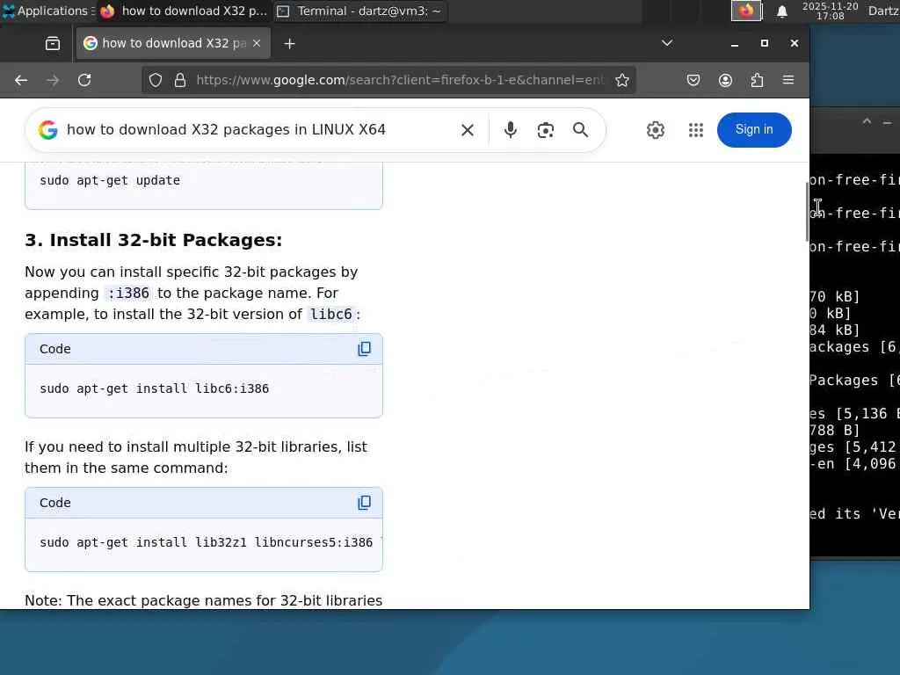The image size is (900, 675).
Task: Start search by voice microphone
Action: tap(511, 130)
